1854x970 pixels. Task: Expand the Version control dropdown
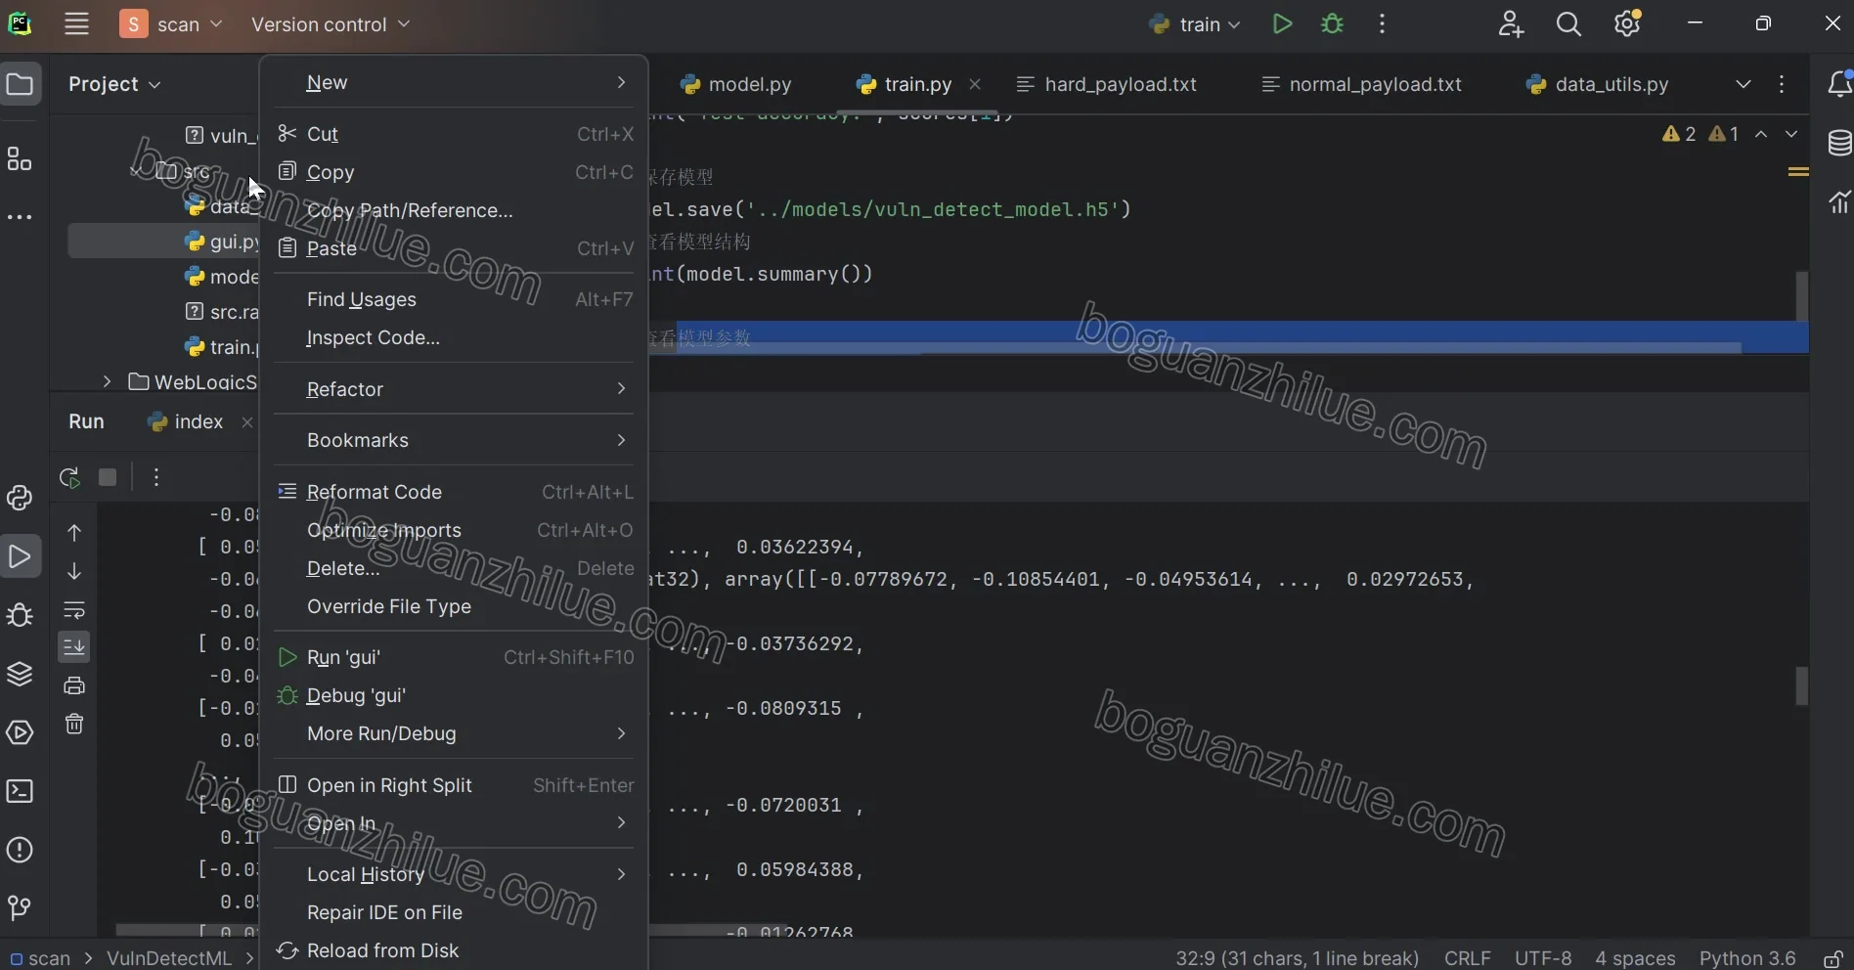(331, 24)
